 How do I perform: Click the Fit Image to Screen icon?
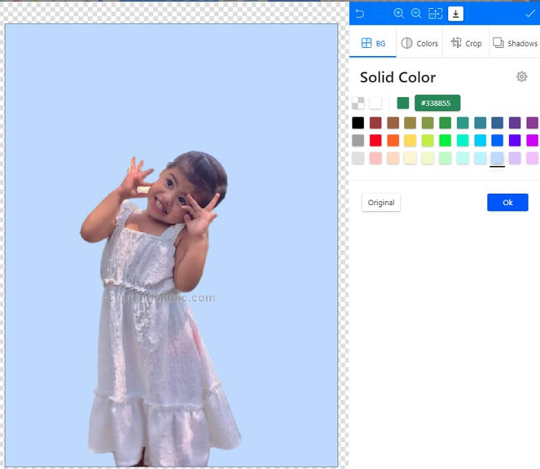click(437, 13)
